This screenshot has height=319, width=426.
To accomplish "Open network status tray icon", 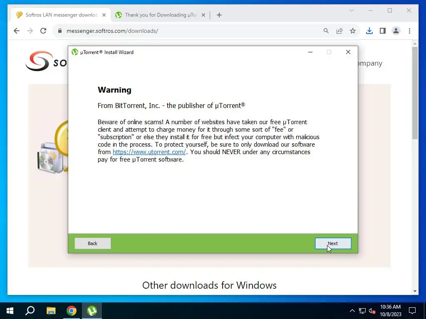I will pyautogui.click(x=362, y=311).
